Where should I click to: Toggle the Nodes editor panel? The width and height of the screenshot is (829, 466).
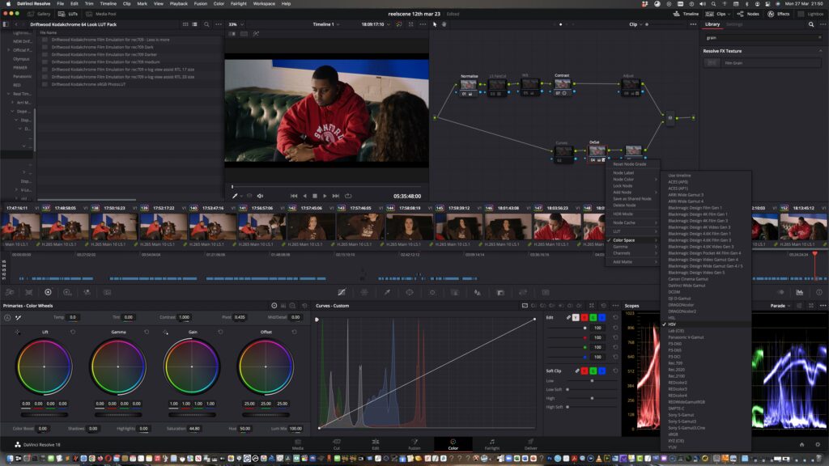click(x=748, y=14)
